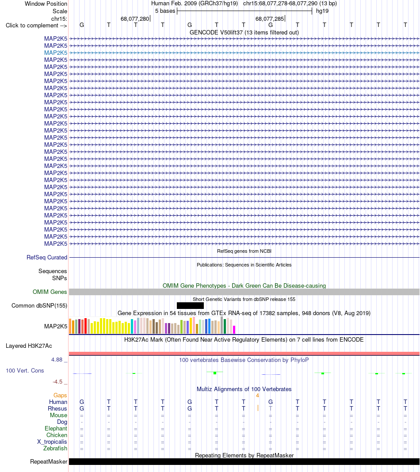The image size is (420, 472).
Task: Click the X_tropicalis species label
Action: 52,442
